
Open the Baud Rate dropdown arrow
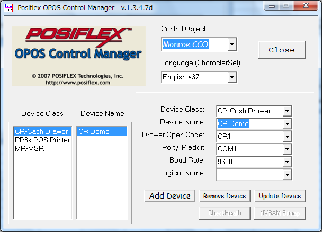[287, 162]
